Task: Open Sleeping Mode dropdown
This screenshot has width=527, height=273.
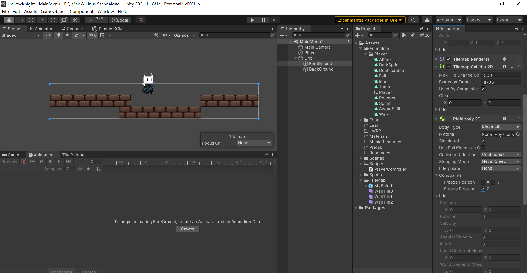Action: coord(501,161)
